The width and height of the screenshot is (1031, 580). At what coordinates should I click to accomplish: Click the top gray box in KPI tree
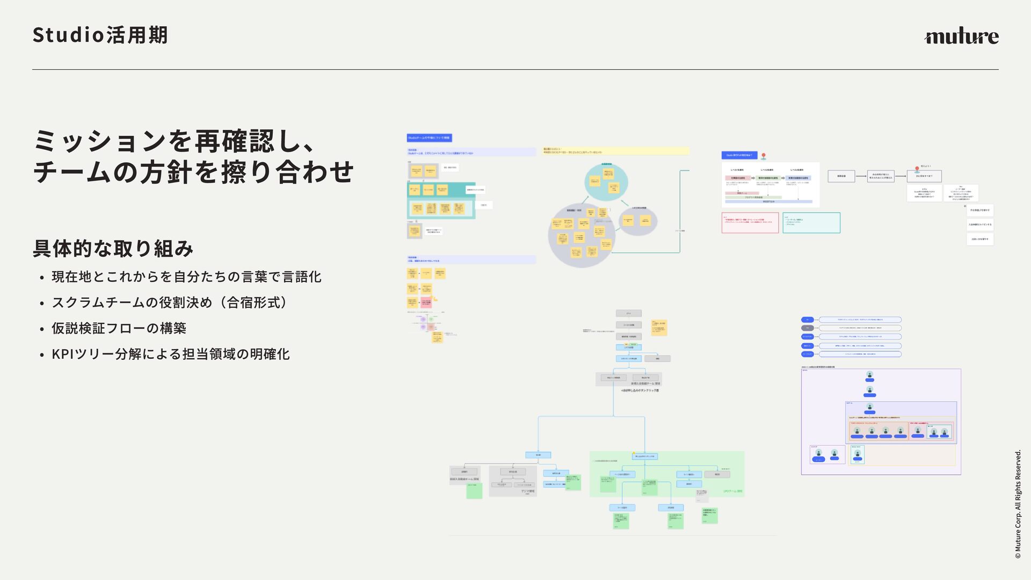click(628, 313)
